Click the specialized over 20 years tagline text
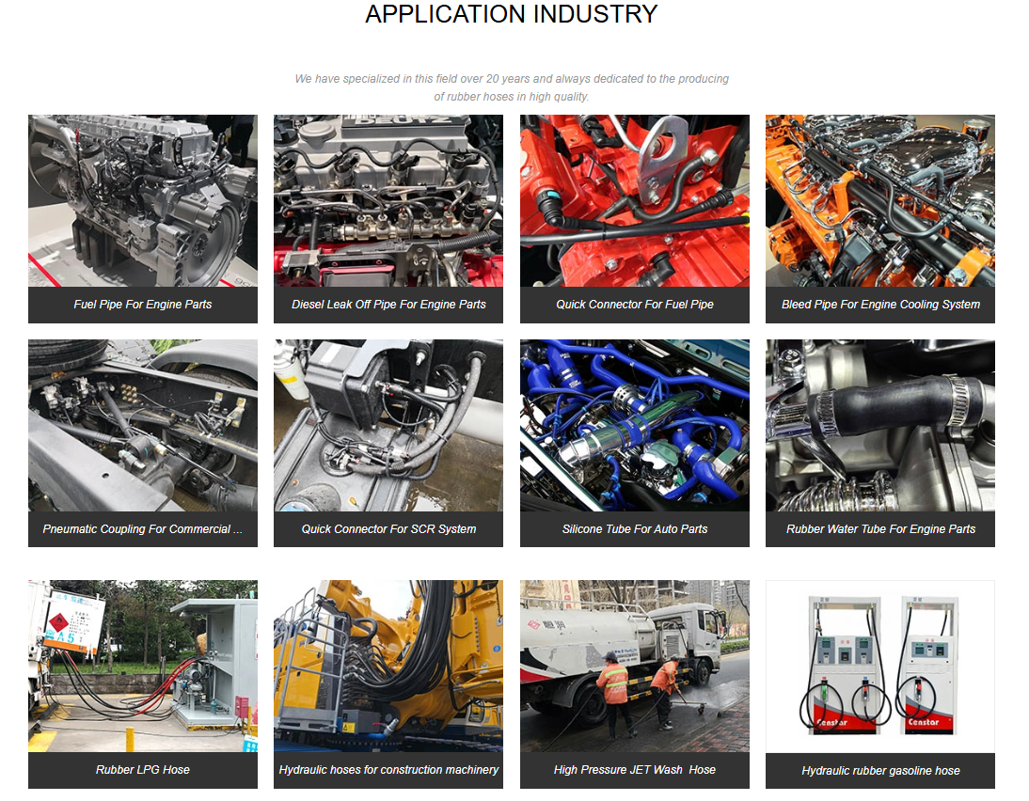 coord(513,86)
